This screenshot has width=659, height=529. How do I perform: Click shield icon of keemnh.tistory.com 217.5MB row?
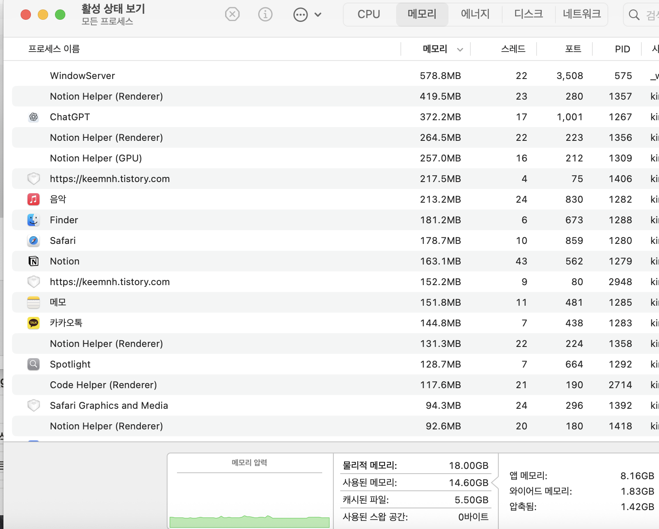[34, 179]
